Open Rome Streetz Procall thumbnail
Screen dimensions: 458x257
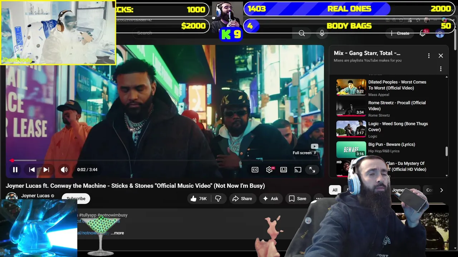tap(351, 108)
